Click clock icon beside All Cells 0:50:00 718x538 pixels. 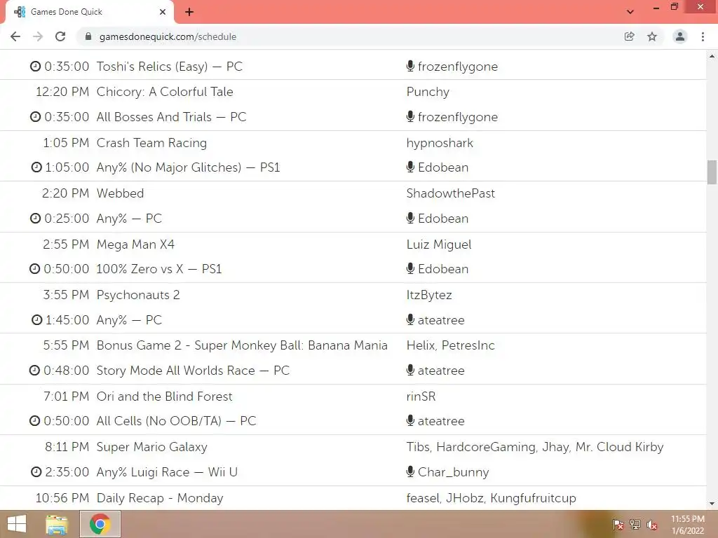(x=35, y=421)
